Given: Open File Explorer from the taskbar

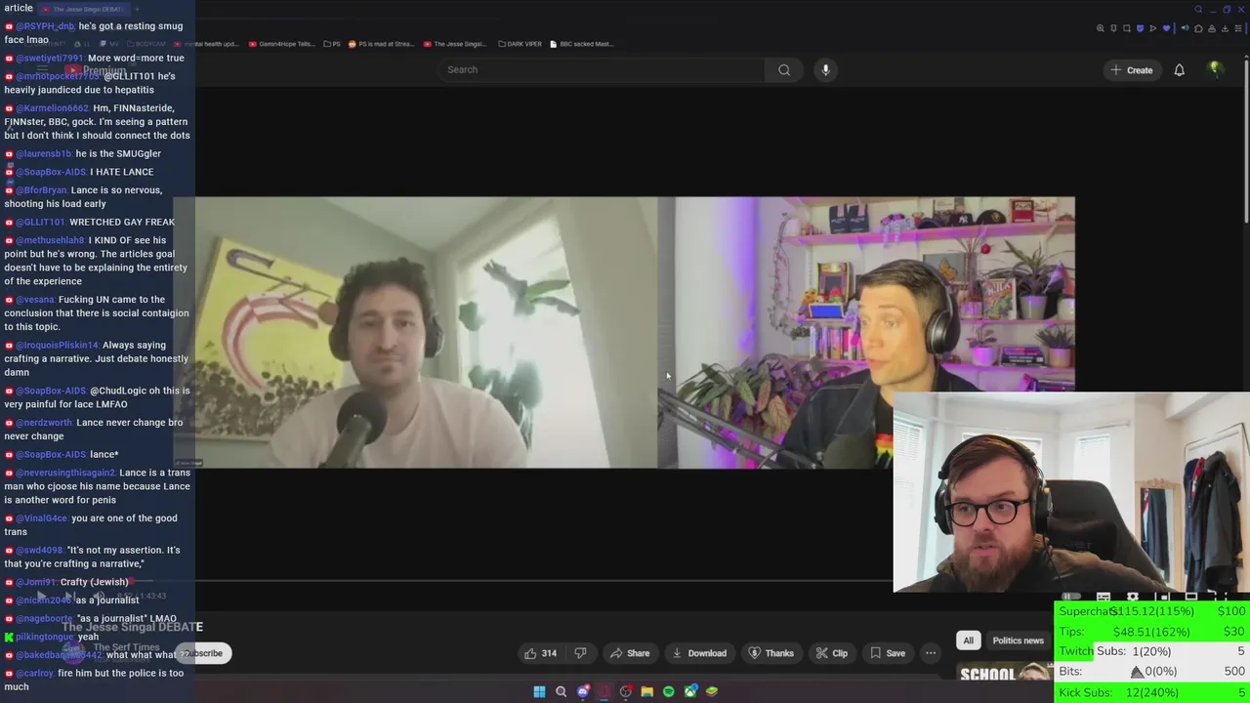Looking at the screenshot, I should 646,691.
